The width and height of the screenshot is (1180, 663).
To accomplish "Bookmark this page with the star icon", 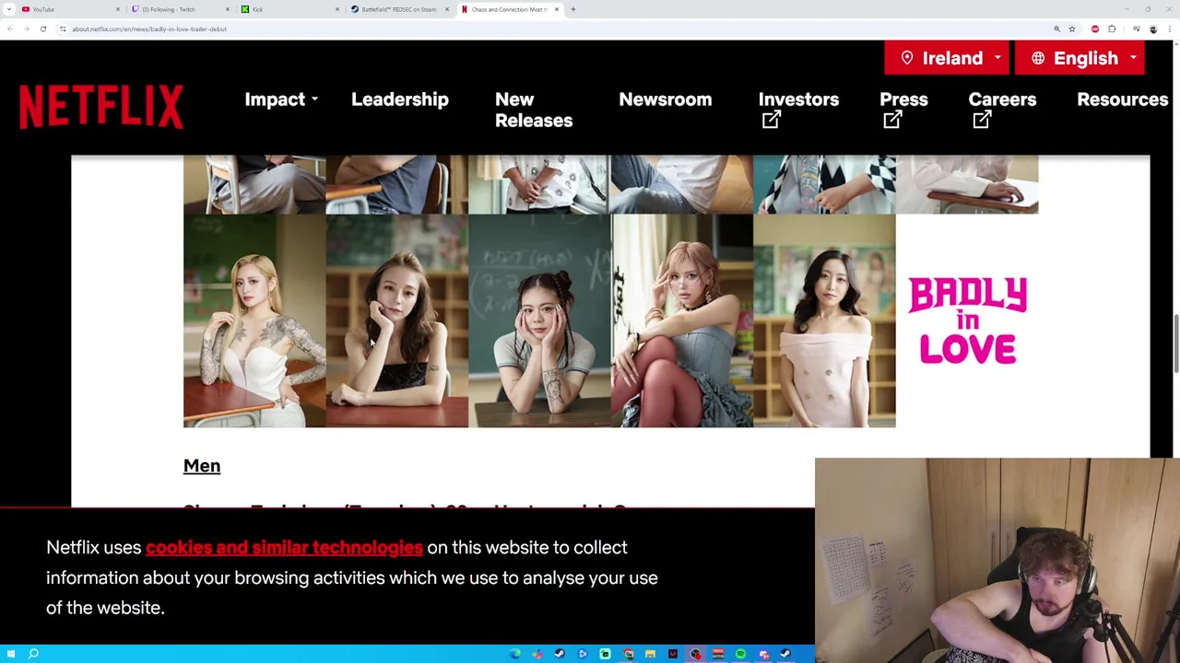I will point(1072,29).
